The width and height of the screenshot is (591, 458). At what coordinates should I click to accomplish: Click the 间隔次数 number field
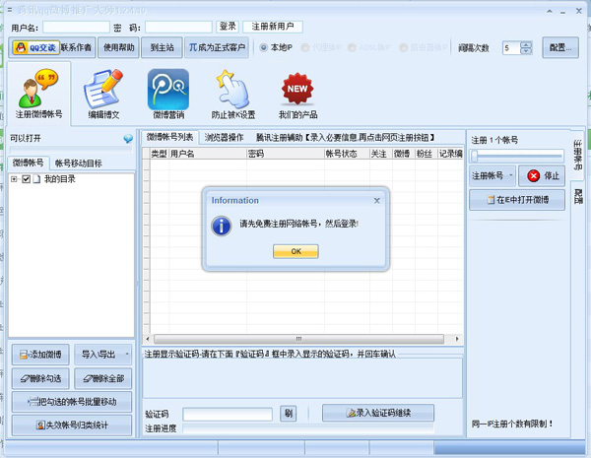(x=511, y=48)
